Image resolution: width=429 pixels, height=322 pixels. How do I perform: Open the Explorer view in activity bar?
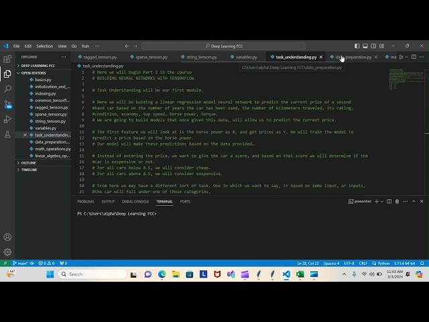point(7,74)
